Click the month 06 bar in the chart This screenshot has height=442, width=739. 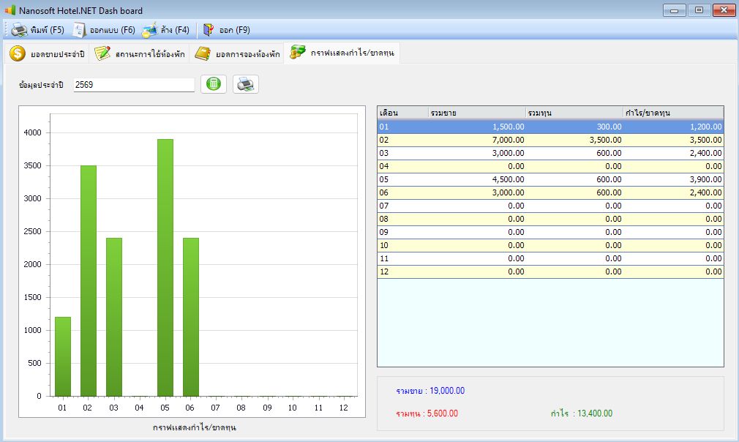coord(191,317)
